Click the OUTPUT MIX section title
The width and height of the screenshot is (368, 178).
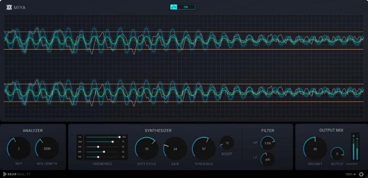pos(331,130)
